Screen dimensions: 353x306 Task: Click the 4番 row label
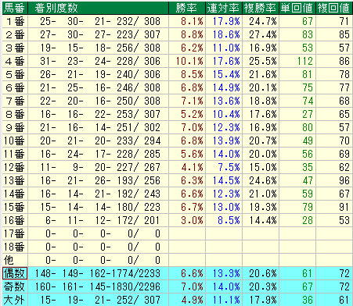coord(15,61)
